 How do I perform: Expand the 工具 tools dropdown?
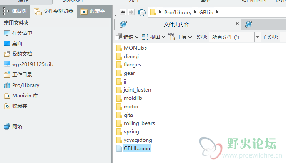pos(180,37)
